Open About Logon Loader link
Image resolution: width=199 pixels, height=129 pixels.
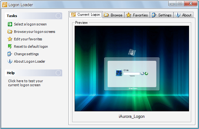coord(30,61)
